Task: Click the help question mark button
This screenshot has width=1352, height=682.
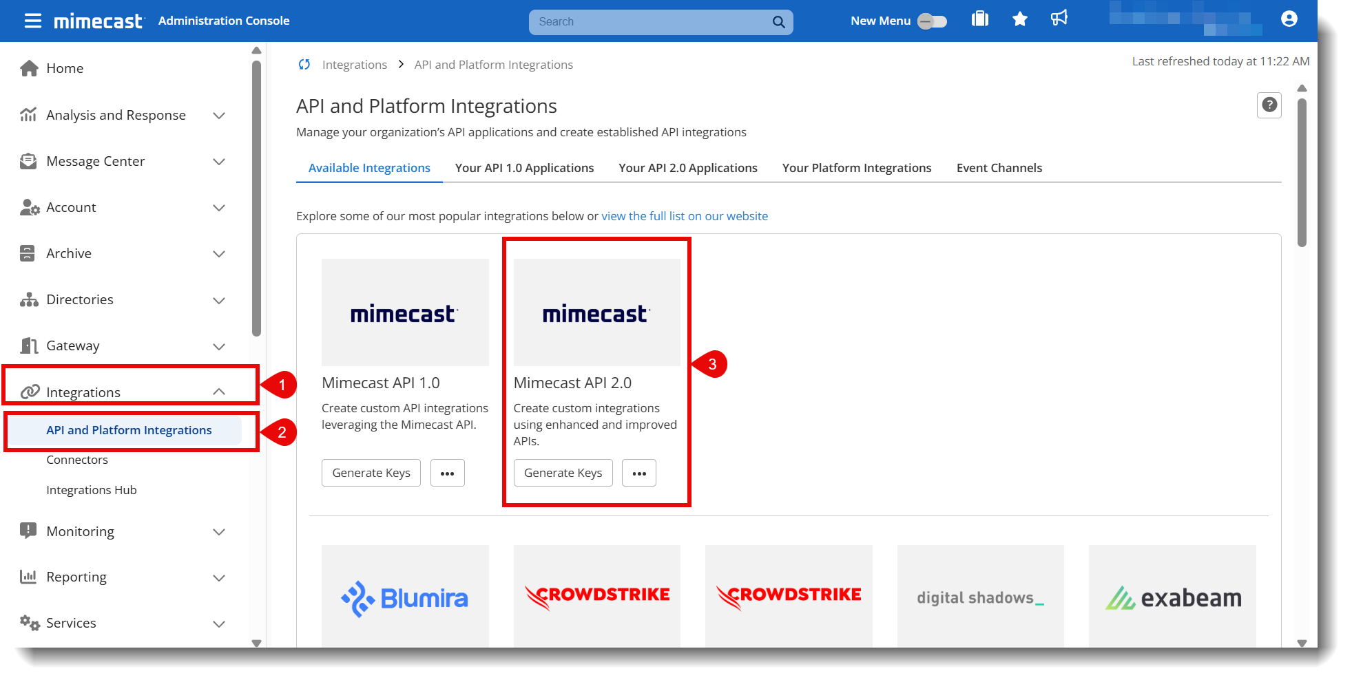Action: (1269, 105)
